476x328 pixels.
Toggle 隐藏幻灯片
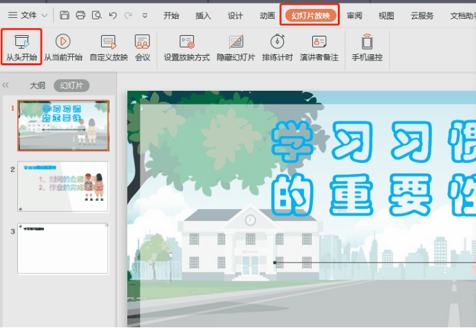tap(236, 47)
